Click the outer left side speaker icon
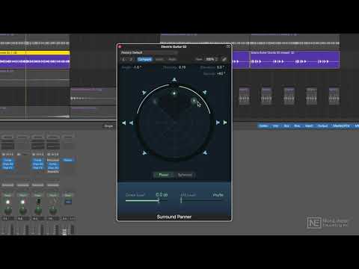 tap(124, 123)
